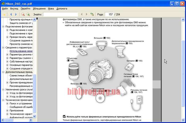Open the Збільшення menu
This screenshot has width=186, height=123.
pos(39,9)
